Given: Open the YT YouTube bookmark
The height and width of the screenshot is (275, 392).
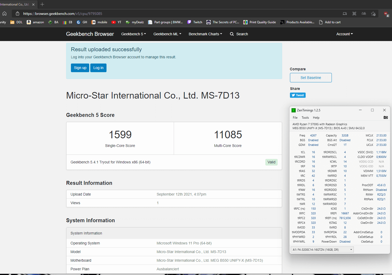Looking at the screenshot, I should [116, 22].
